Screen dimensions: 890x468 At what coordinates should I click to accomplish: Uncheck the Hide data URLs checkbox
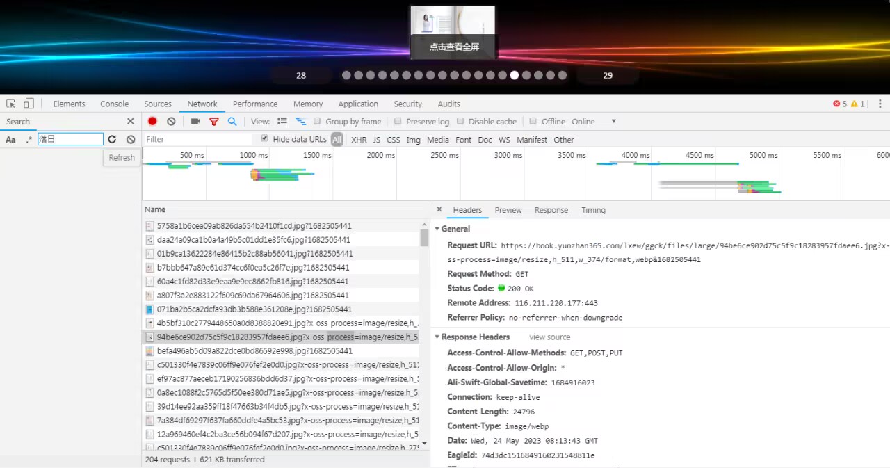[264, 138]
